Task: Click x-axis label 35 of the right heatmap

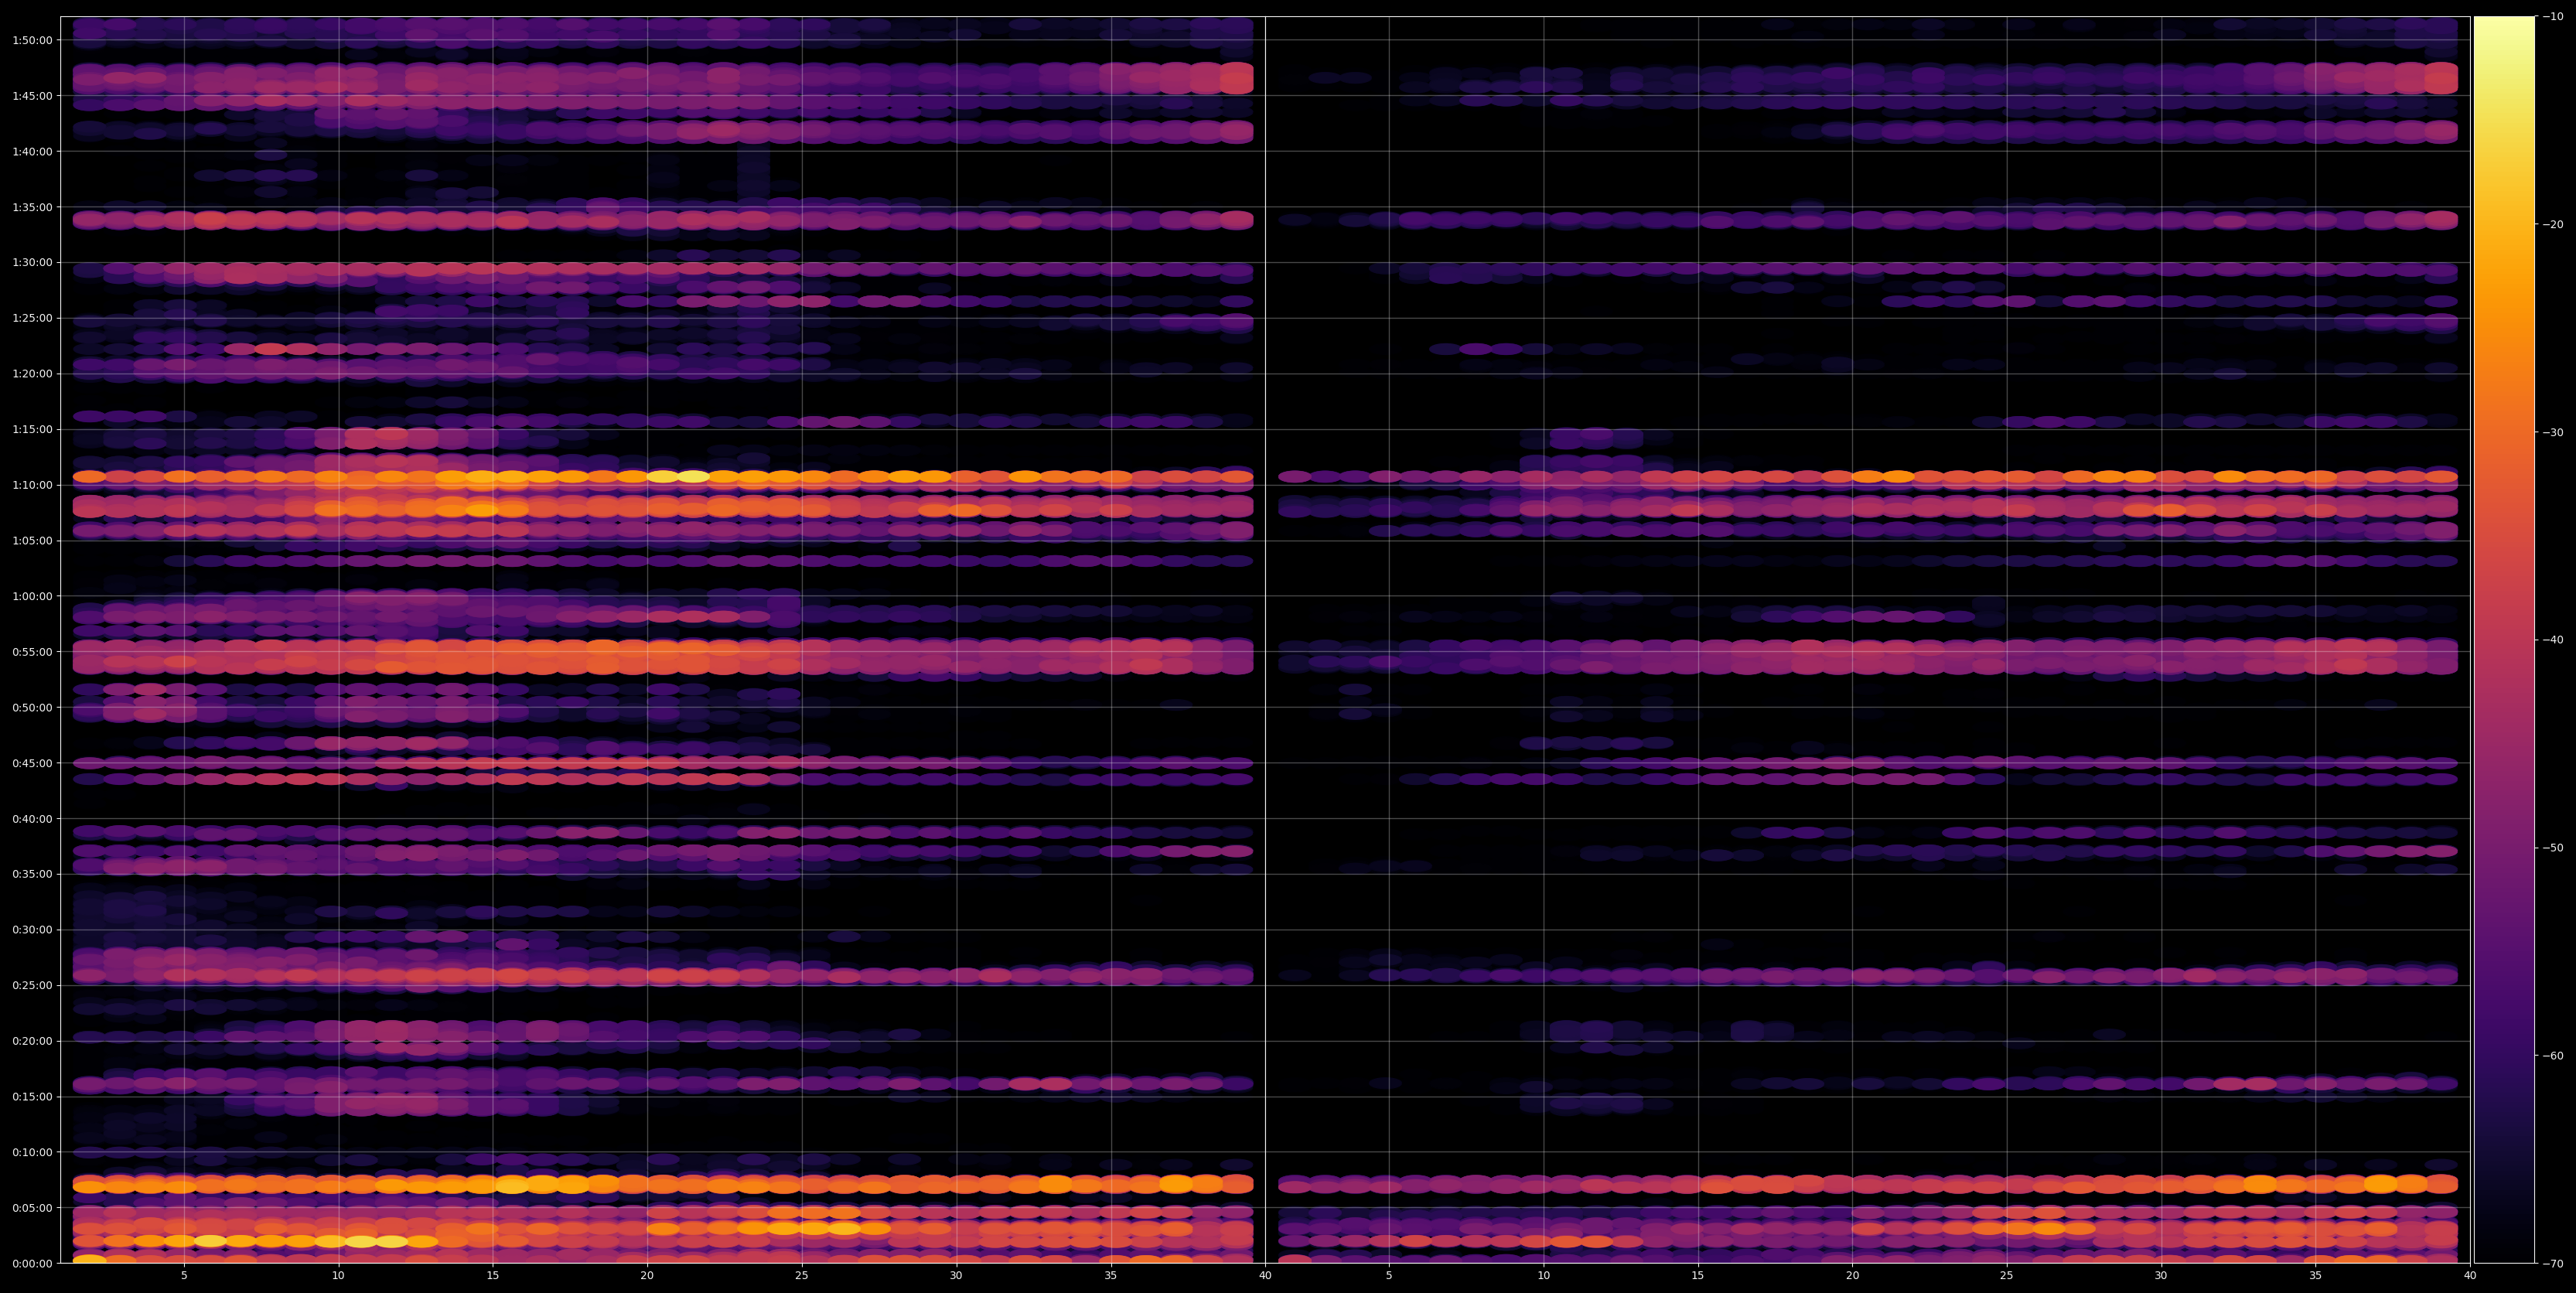Action: 2316,1276
